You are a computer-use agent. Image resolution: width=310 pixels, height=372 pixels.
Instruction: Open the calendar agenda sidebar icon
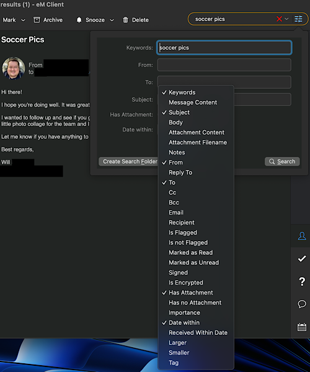point(302,327)
